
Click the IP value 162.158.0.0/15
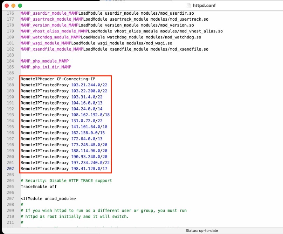[x=88, y=133]
